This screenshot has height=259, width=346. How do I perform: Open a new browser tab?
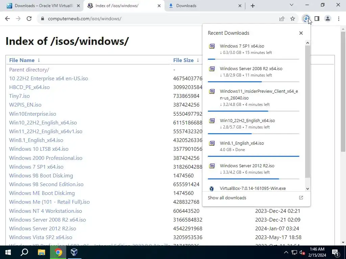tap(253, 6)
